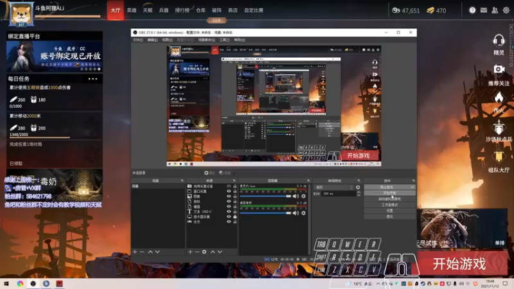Move scene up with the arrow

click(150, 252)
